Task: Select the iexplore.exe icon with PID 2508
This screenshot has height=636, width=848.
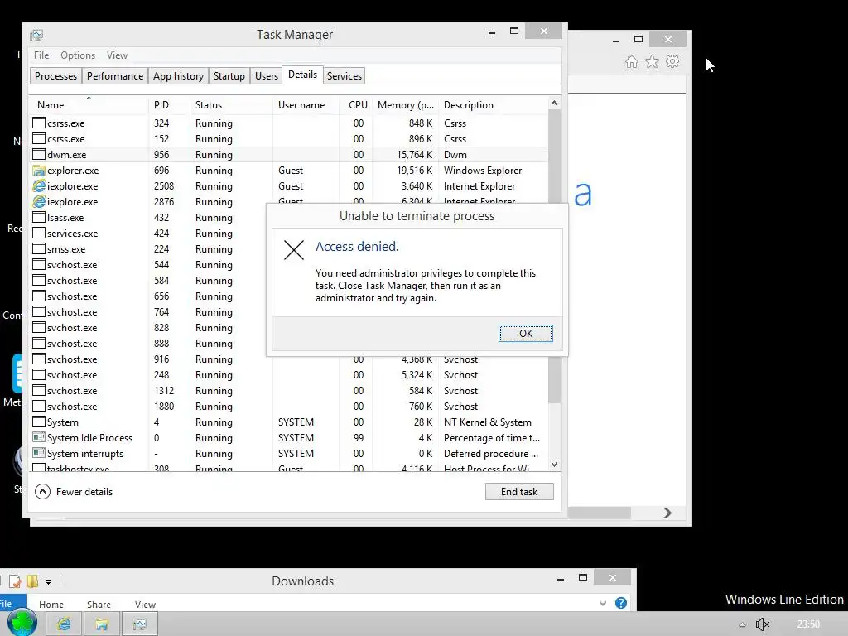Action: (38, 186)
